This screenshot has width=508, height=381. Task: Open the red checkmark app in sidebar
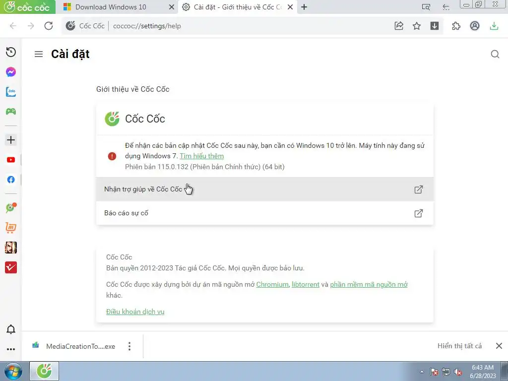(x=11, y=267)
